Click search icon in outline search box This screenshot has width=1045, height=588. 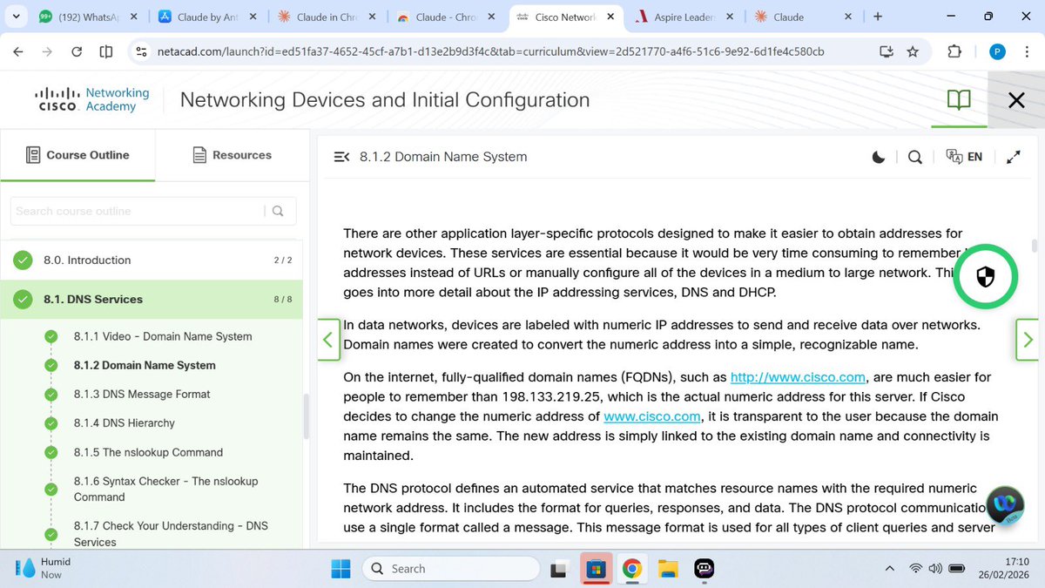point(278,211)
